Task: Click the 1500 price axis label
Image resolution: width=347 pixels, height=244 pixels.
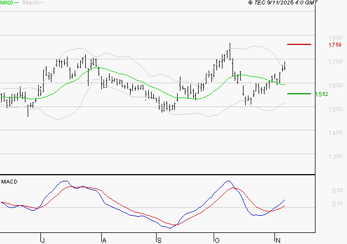Action: pos(335,109)
